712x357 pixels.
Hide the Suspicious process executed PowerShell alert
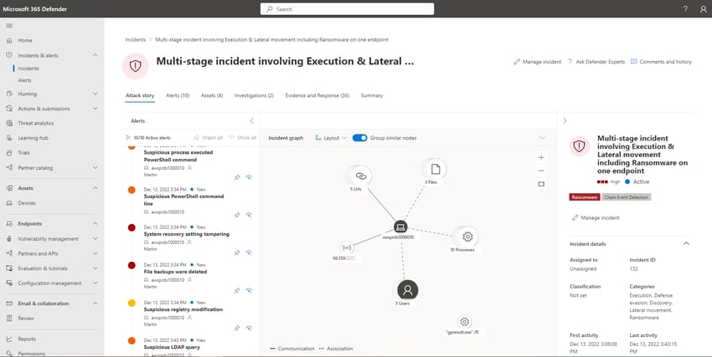point(249,177)
